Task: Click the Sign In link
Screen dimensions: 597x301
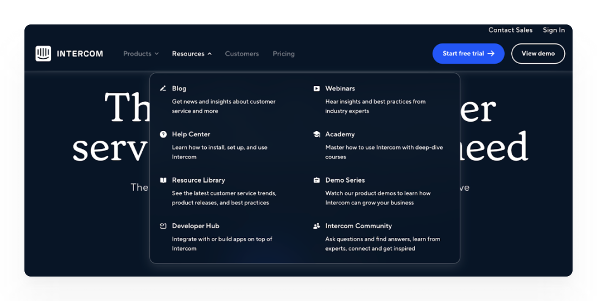Action: (554, 30)
